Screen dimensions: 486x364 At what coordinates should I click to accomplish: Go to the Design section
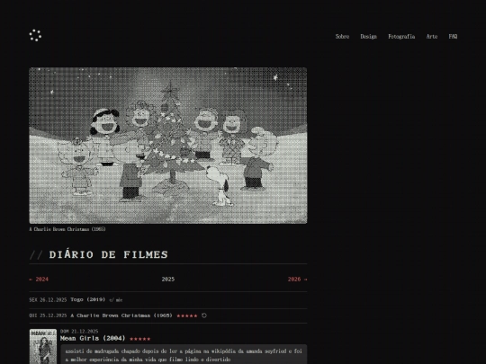[368, 37]
